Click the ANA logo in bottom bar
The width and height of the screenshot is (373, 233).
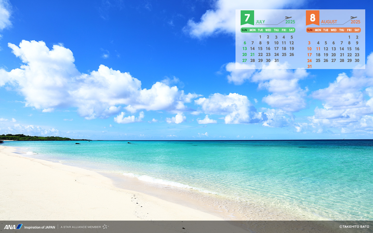(x=13, y=227)
